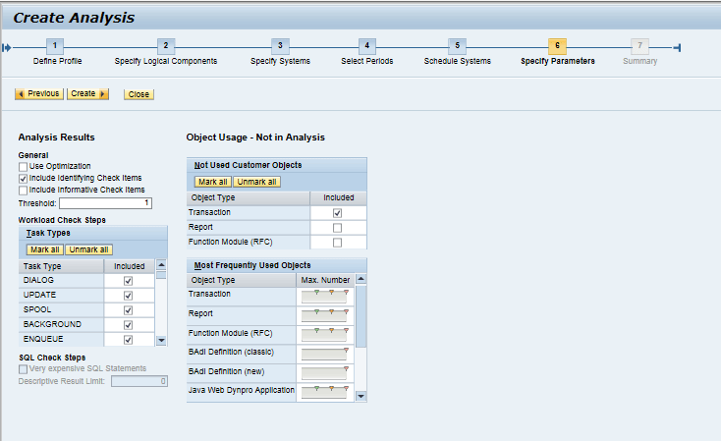Uncheck Include Identifying Check Items
721x441 pixels.
(23, 179)
